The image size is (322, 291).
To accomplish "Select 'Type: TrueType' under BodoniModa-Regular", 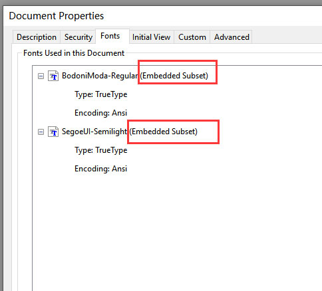I will [x=101, y=94].
